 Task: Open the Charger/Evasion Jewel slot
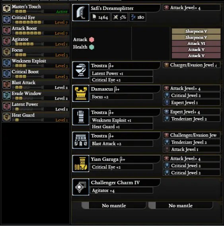pos(191,65)
